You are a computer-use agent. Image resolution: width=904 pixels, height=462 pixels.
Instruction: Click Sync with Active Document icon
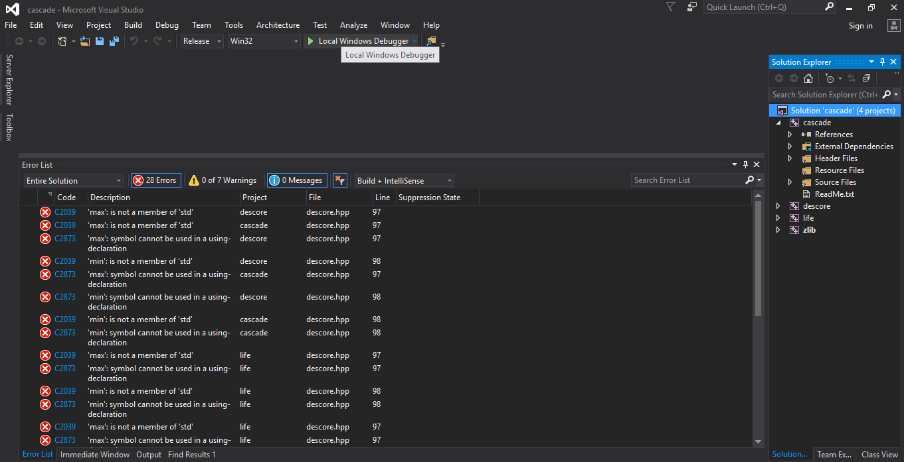[852, 78]
